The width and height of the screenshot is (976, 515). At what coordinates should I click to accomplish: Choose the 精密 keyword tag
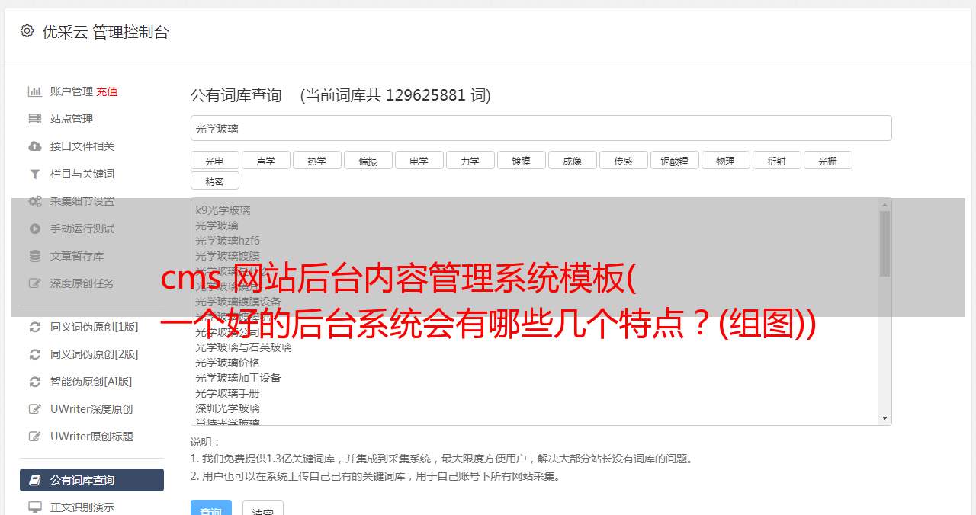tap(215, 181)
